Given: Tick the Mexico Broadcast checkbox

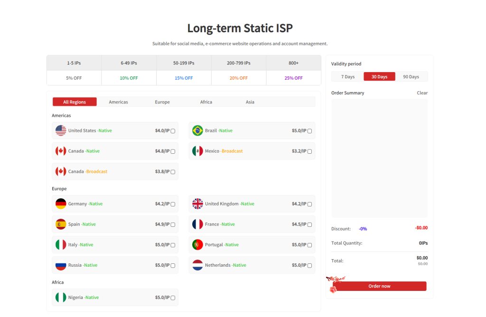Looking at the screenshot, I should click(x=309, y=151).
